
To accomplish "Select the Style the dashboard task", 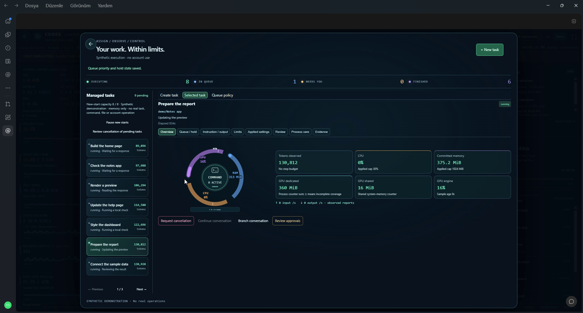I will (117, 227).
